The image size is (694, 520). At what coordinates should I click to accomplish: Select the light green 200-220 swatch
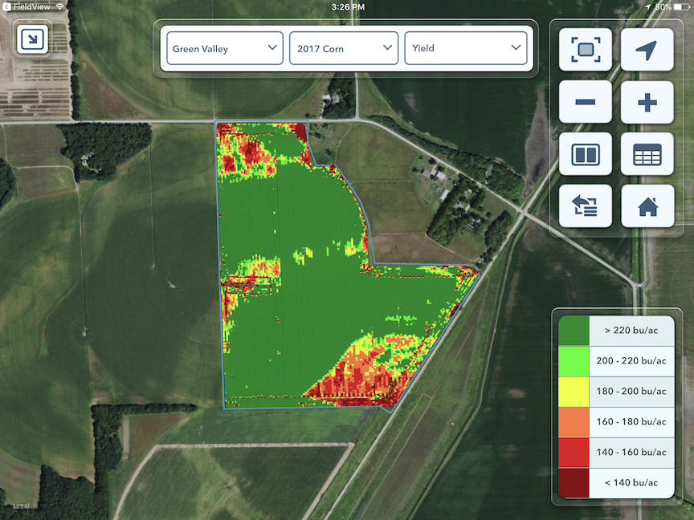574,361
